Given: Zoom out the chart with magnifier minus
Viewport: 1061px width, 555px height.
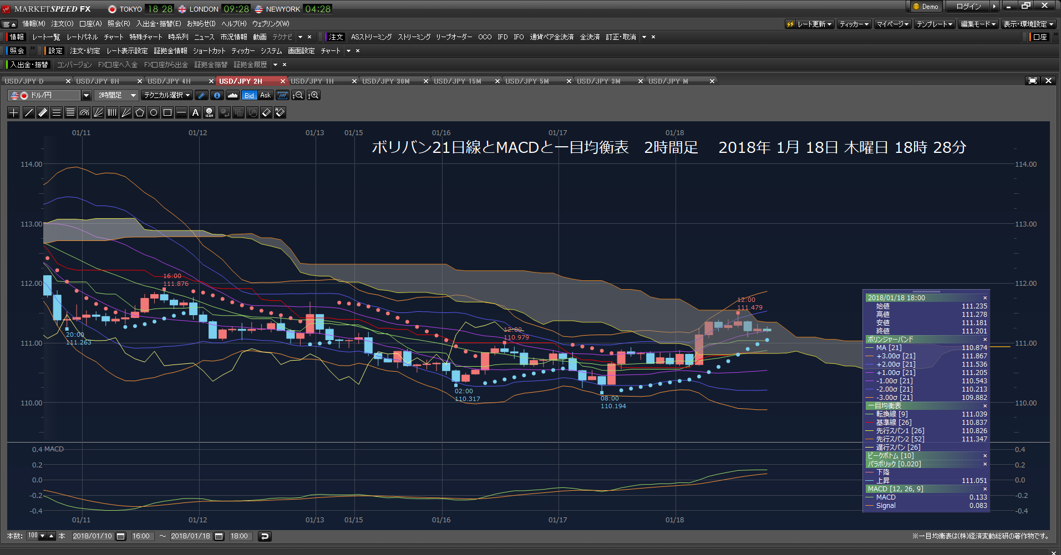Looking at the screenshot, I should coord(298,95).
